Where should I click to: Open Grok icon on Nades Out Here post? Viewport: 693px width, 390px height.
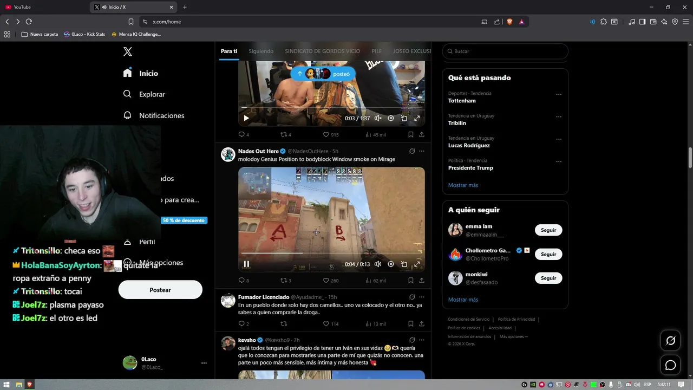tap(412, 151)
